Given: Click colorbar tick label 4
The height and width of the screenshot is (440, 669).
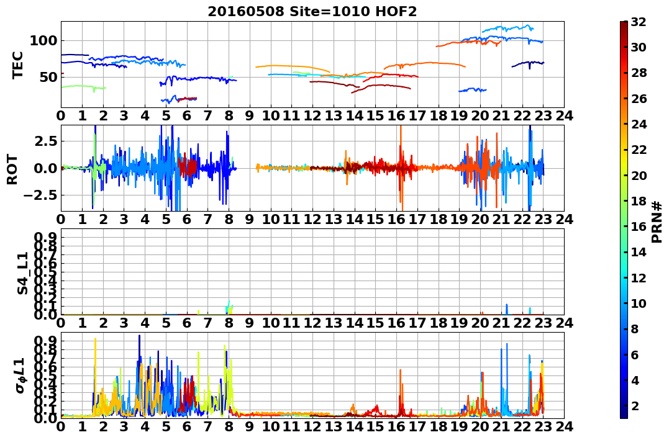Looking at the screenshot, I should [x=635, y=380].
